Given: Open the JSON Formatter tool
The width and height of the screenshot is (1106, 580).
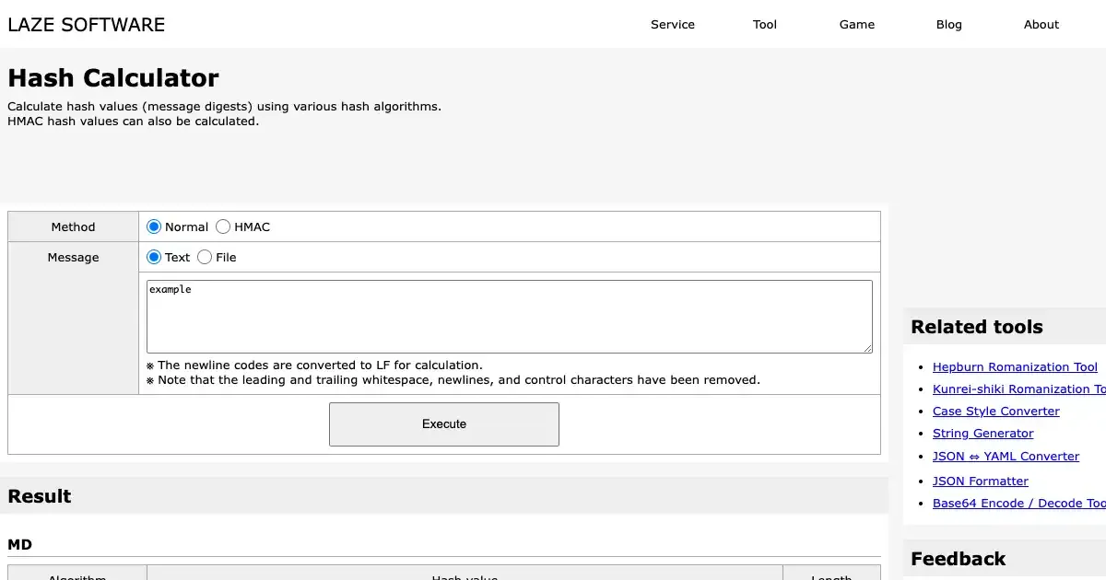Looking at the screenshot, I should [980, 481].
